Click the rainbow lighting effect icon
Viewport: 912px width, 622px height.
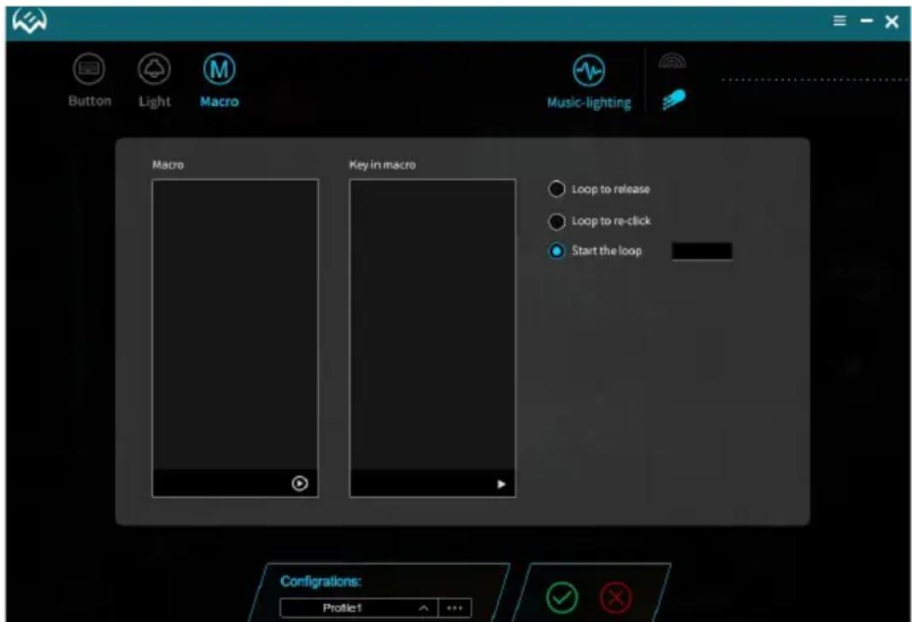(673, 61)
